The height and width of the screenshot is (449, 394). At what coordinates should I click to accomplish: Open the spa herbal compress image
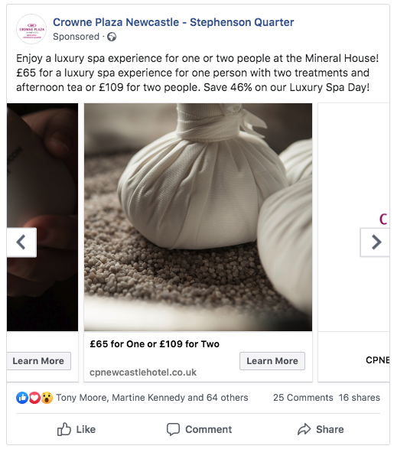[198, 217]
